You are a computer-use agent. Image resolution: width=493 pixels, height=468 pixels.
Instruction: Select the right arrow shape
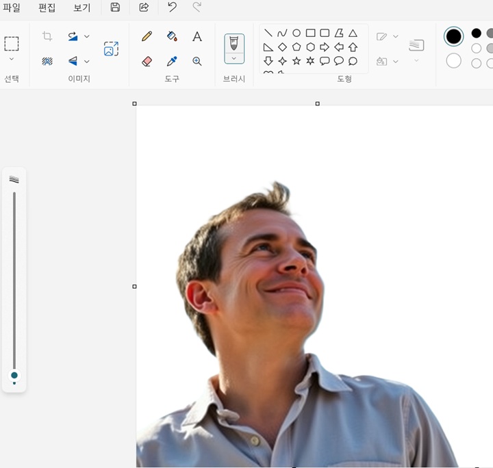pos(325,47)
